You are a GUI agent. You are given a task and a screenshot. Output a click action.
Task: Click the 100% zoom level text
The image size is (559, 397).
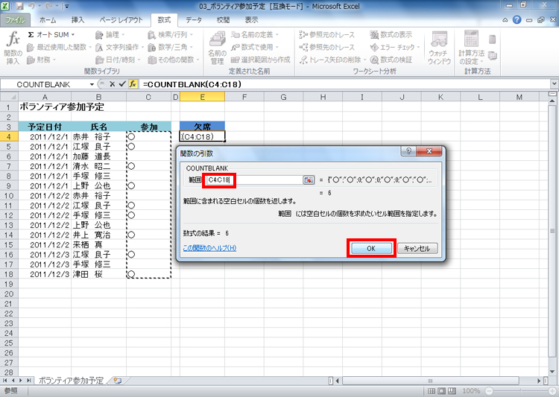(x=471, y=391)
